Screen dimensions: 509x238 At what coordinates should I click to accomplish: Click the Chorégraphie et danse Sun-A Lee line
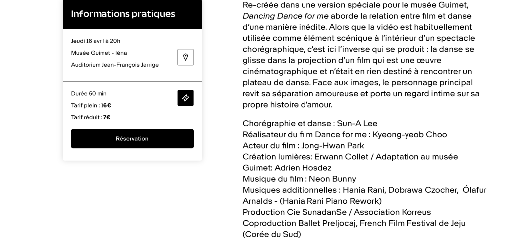tap(309, 123)
